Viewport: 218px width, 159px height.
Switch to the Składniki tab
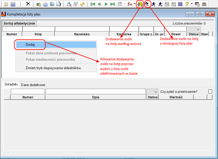coord(11,84)
